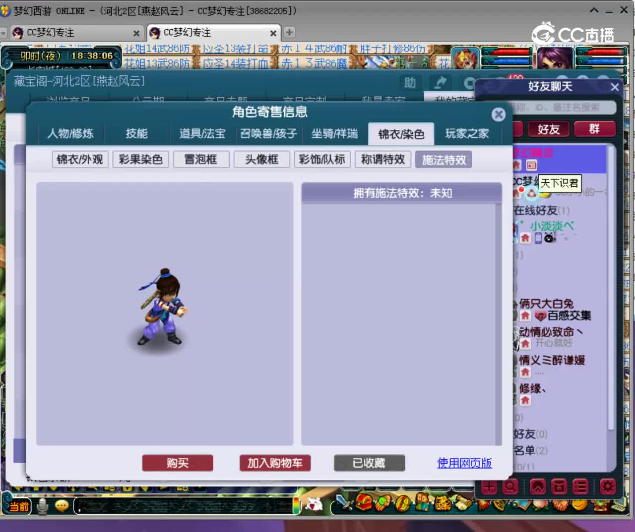Show the 冒泡框 sub-category
Viewport: 635px width, 532px height.
click(x=201, y=160)
